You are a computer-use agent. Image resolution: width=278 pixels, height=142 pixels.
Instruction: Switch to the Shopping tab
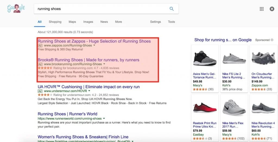(x=55, y=22)
